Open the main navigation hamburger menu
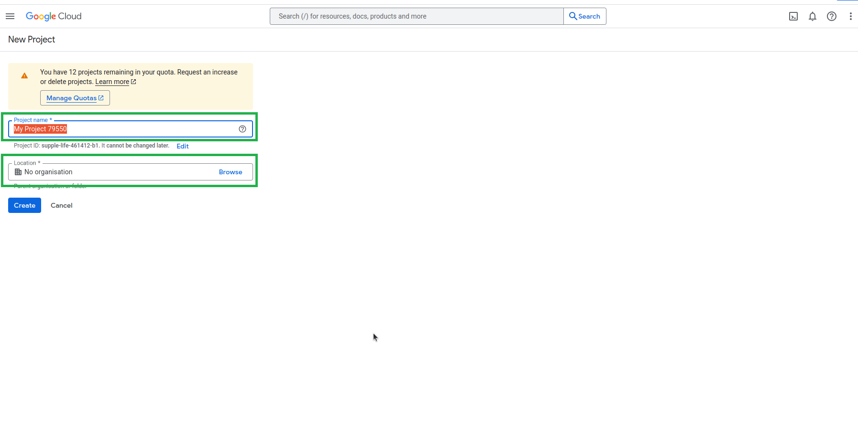858x423 pixels. pos(10,16)
